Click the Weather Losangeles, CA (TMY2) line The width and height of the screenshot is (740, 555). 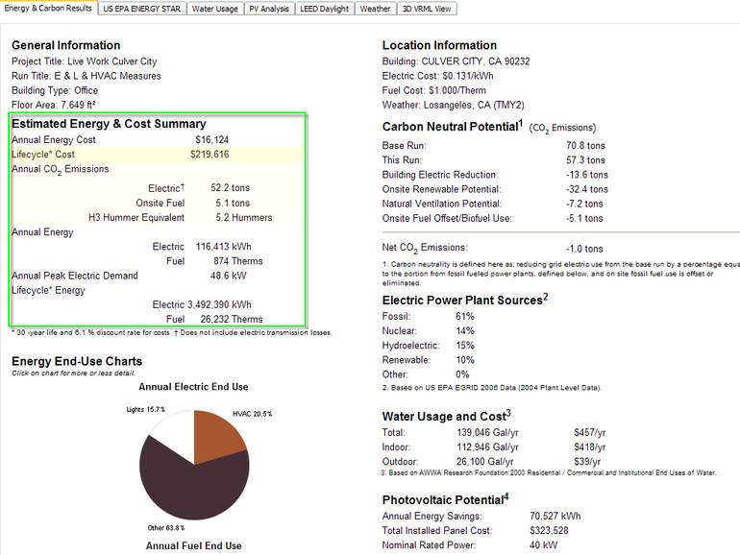coord(453,106)
